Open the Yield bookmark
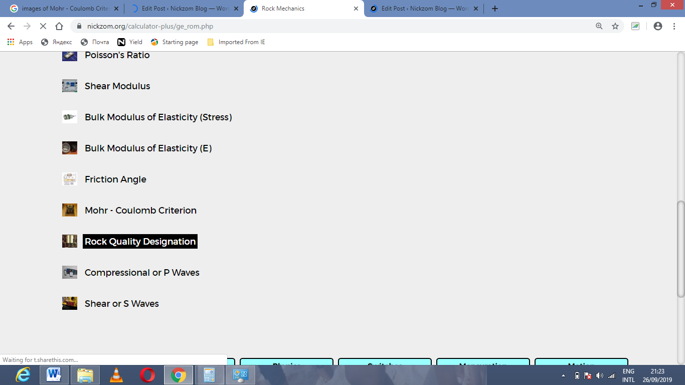Image resolution: width=685 pixels, height=385 pixels. coord(130,42)
